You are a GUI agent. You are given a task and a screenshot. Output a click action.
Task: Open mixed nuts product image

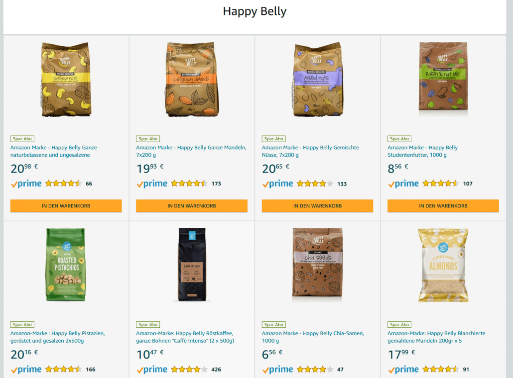(x=318, y=80)
